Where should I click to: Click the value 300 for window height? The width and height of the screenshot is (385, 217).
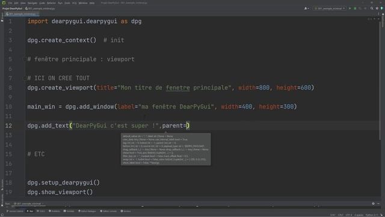click(x=289, y=107)
